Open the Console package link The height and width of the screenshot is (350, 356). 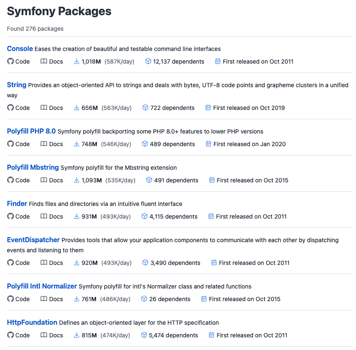click(x=20, y=48)
